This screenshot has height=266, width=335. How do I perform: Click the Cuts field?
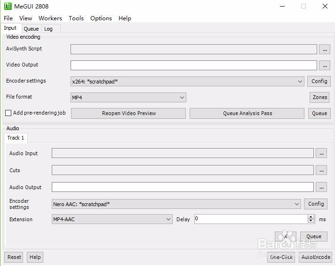[183, 170]
